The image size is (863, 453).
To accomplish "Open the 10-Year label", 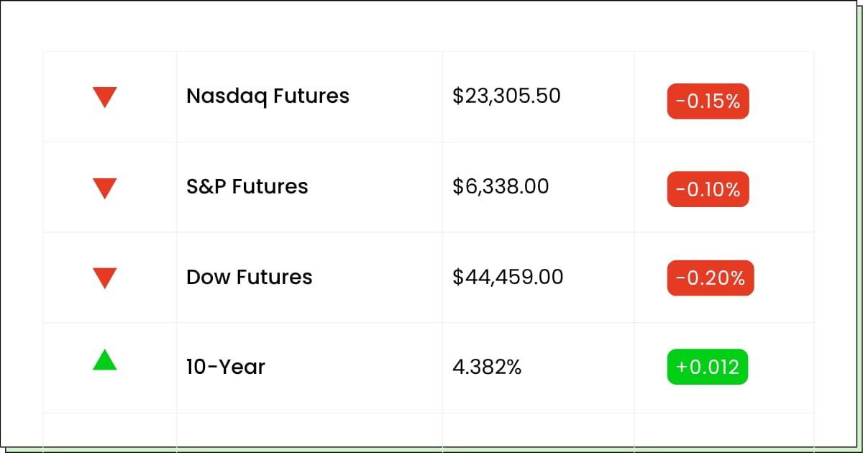I will [x=225, y=367].
